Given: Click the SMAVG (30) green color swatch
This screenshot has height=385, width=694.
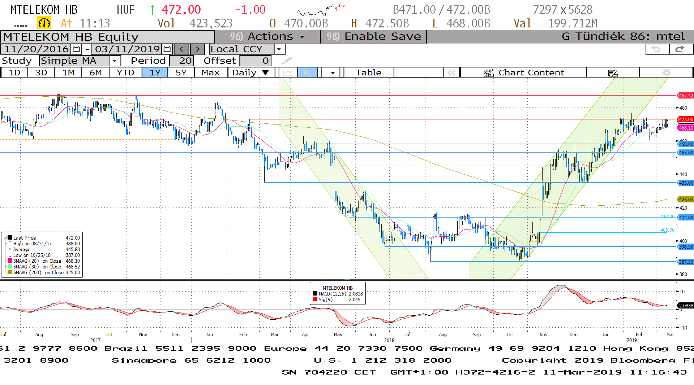Looking at the screenshot, I should [10, 267].
